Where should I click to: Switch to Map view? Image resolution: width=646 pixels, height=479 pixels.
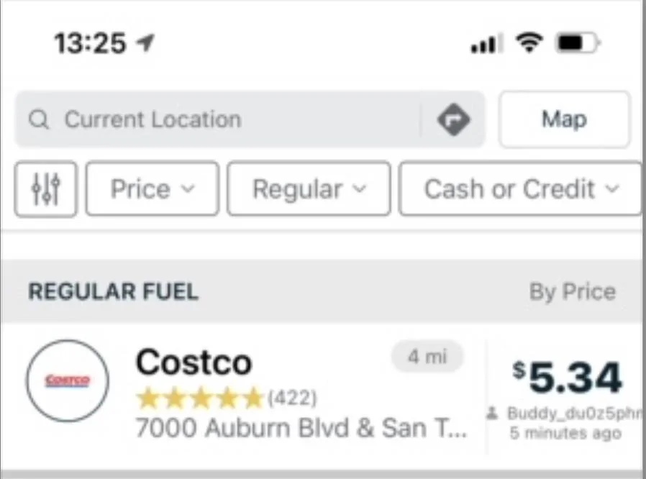[564, 119]
